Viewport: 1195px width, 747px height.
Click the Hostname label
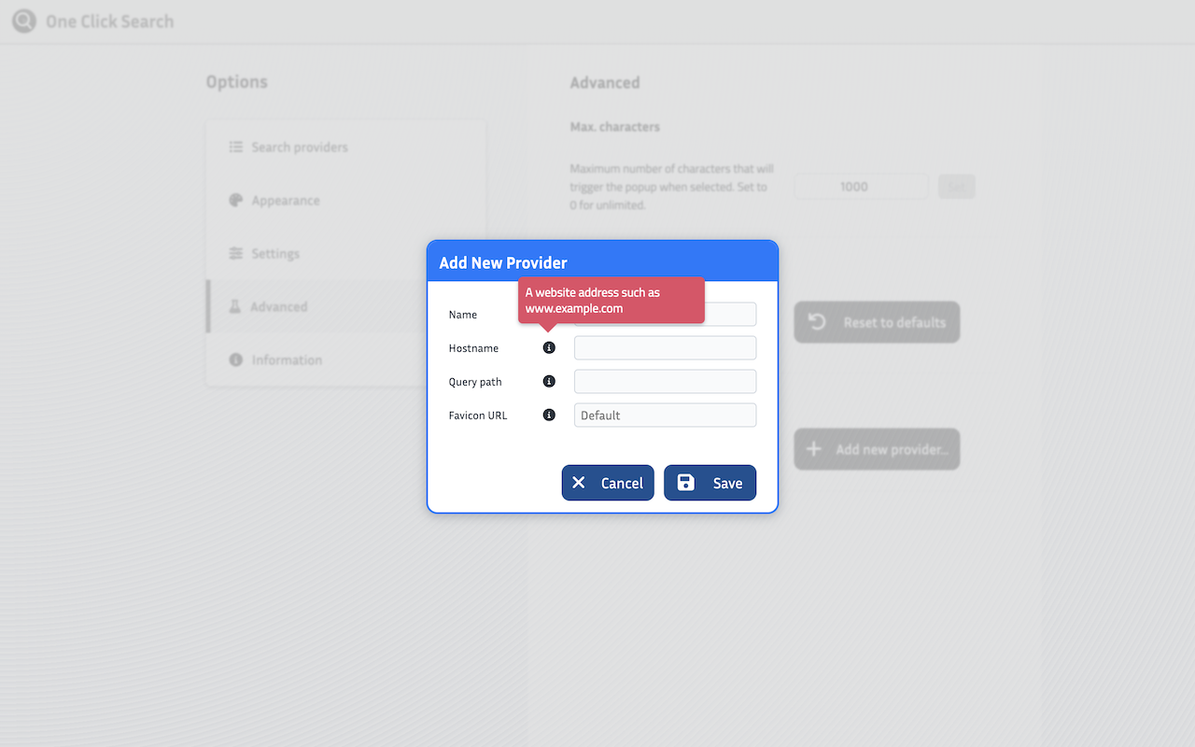click(x=473, y=348)
